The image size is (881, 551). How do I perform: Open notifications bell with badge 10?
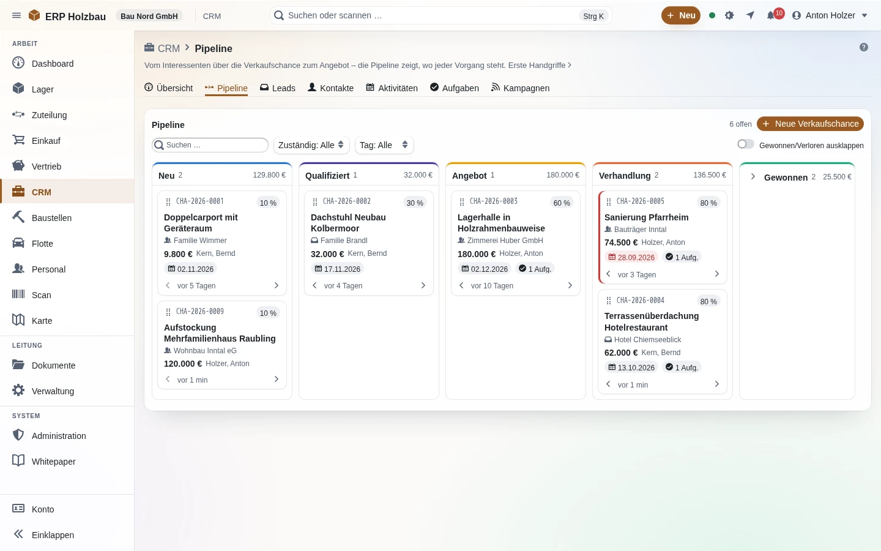click(771, 15)
